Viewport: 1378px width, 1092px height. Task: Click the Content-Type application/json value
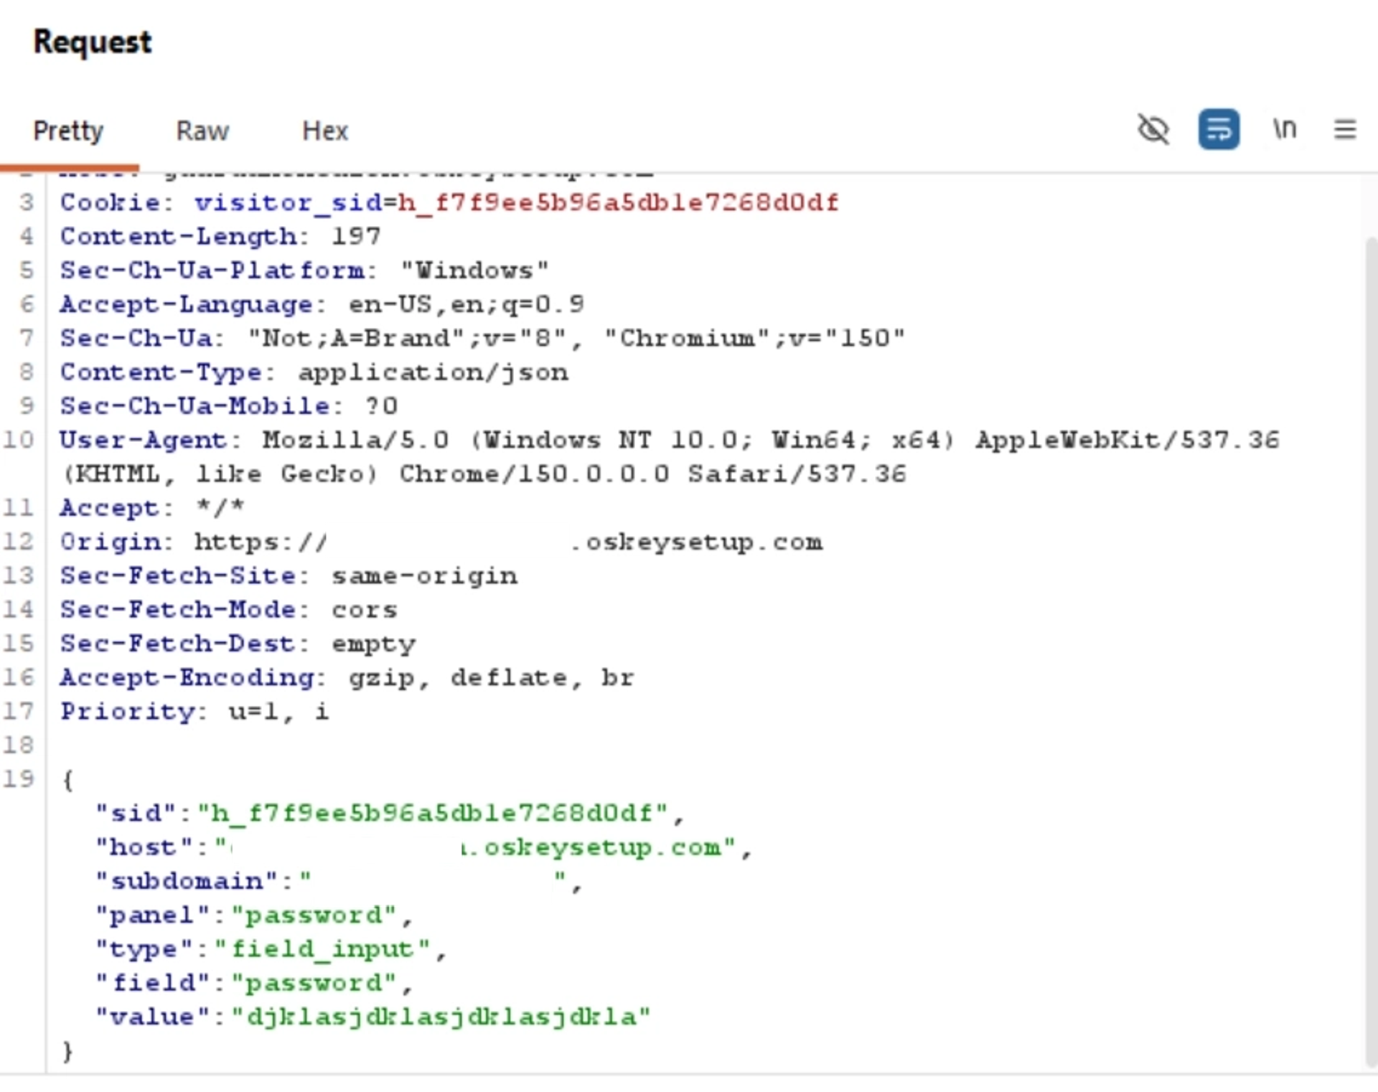(433, 372)
